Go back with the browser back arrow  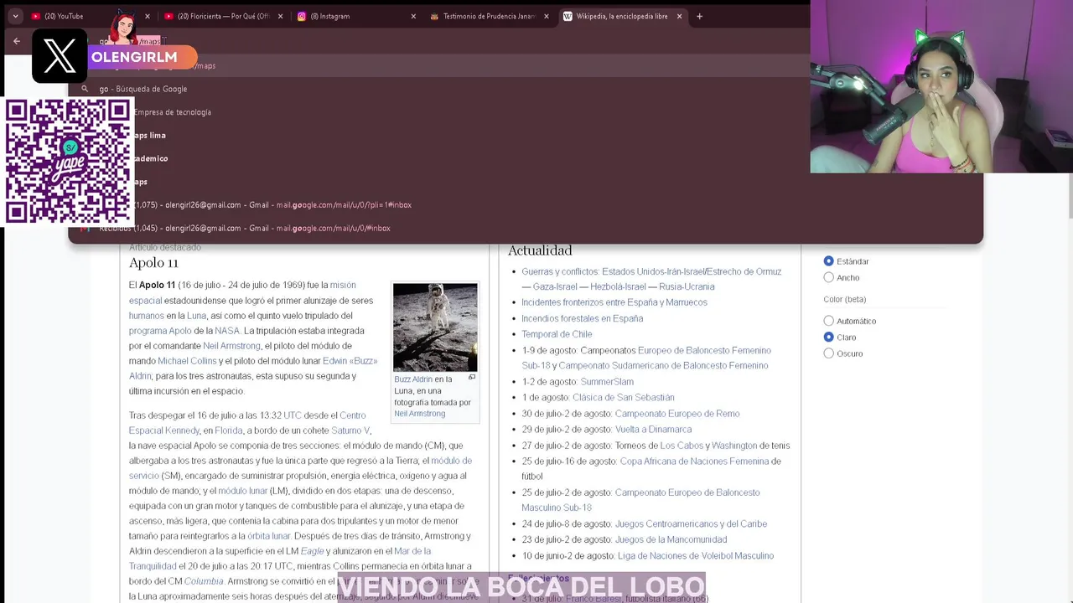17,41
